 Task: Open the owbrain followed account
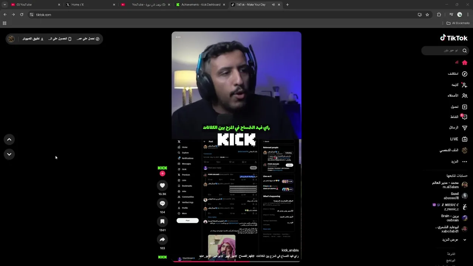[454, 218]
